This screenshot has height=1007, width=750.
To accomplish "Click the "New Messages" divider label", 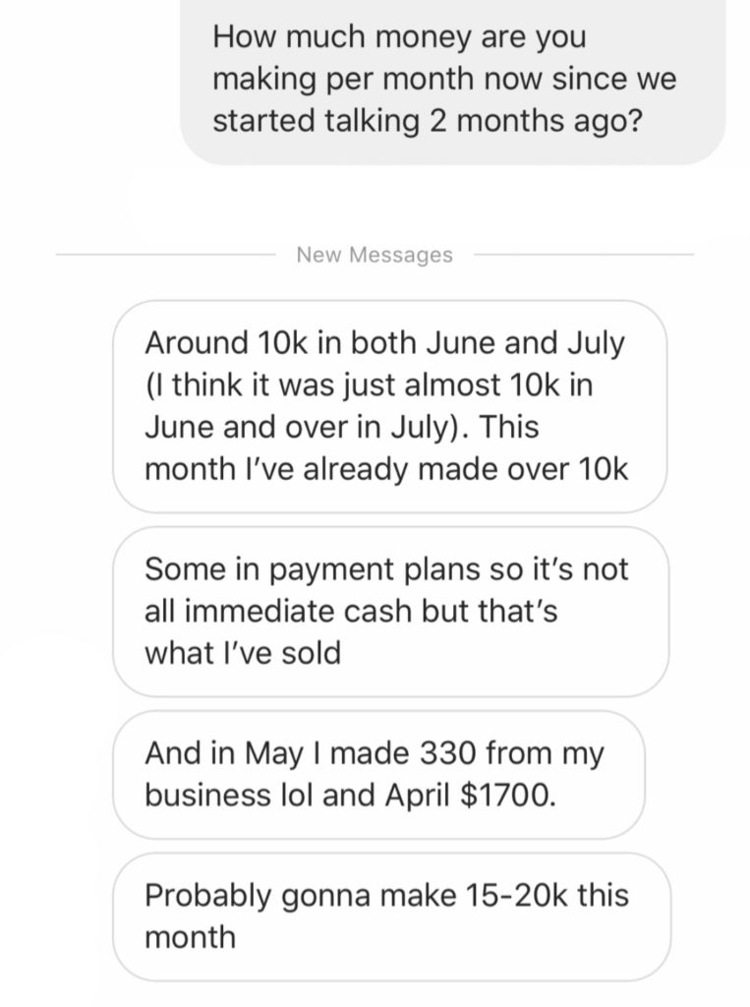I will pos(375,256).
